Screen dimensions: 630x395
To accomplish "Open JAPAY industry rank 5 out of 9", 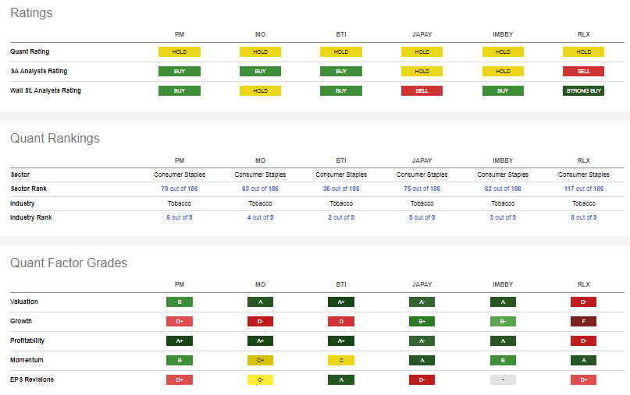I will pyautogui.click(x=422, y=217).
